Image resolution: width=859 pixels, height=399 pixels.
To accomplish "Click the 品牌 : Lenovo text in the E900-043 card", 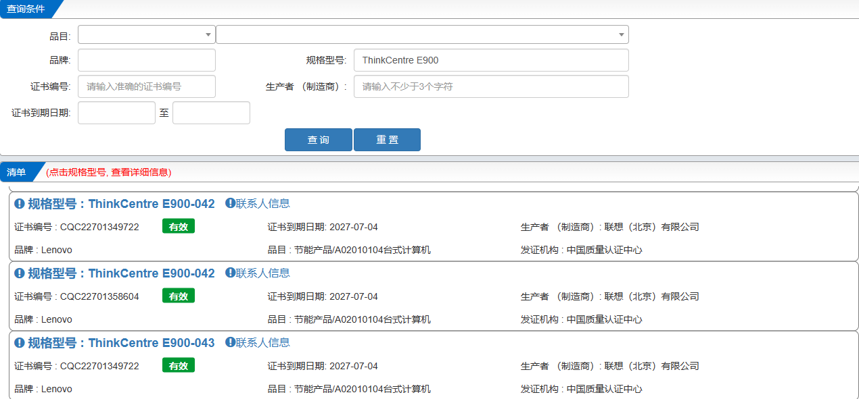I will pyautogui.click(x=43, y=389).
